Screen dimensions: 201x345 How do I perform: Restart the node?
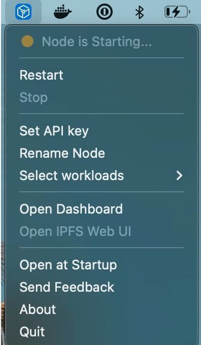[x=102, y=75]
